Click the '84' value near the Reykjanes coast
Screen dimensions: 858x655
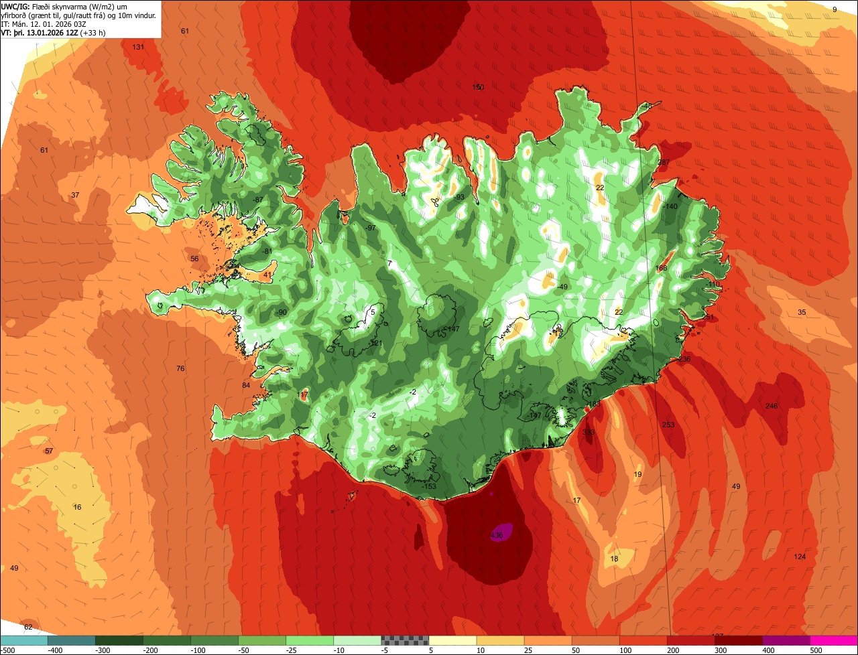(x=246, y=385)
